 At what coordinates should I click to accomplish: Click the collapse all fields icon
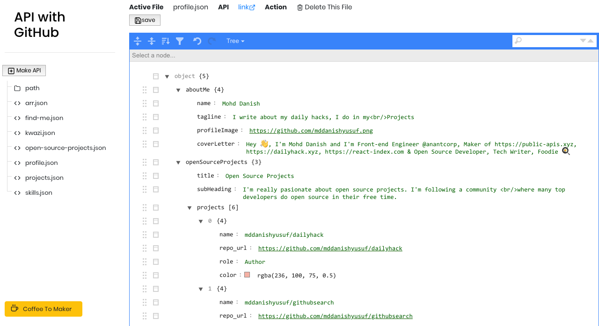point(152,41)
